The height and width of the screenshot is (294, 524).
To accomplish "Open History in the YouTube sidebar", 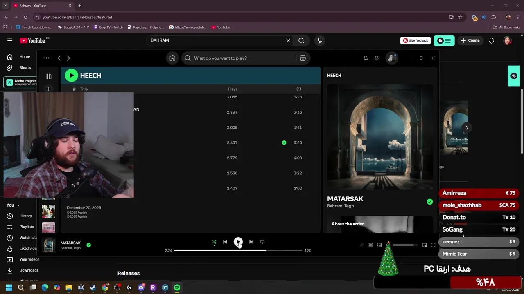I will point(20,216).
